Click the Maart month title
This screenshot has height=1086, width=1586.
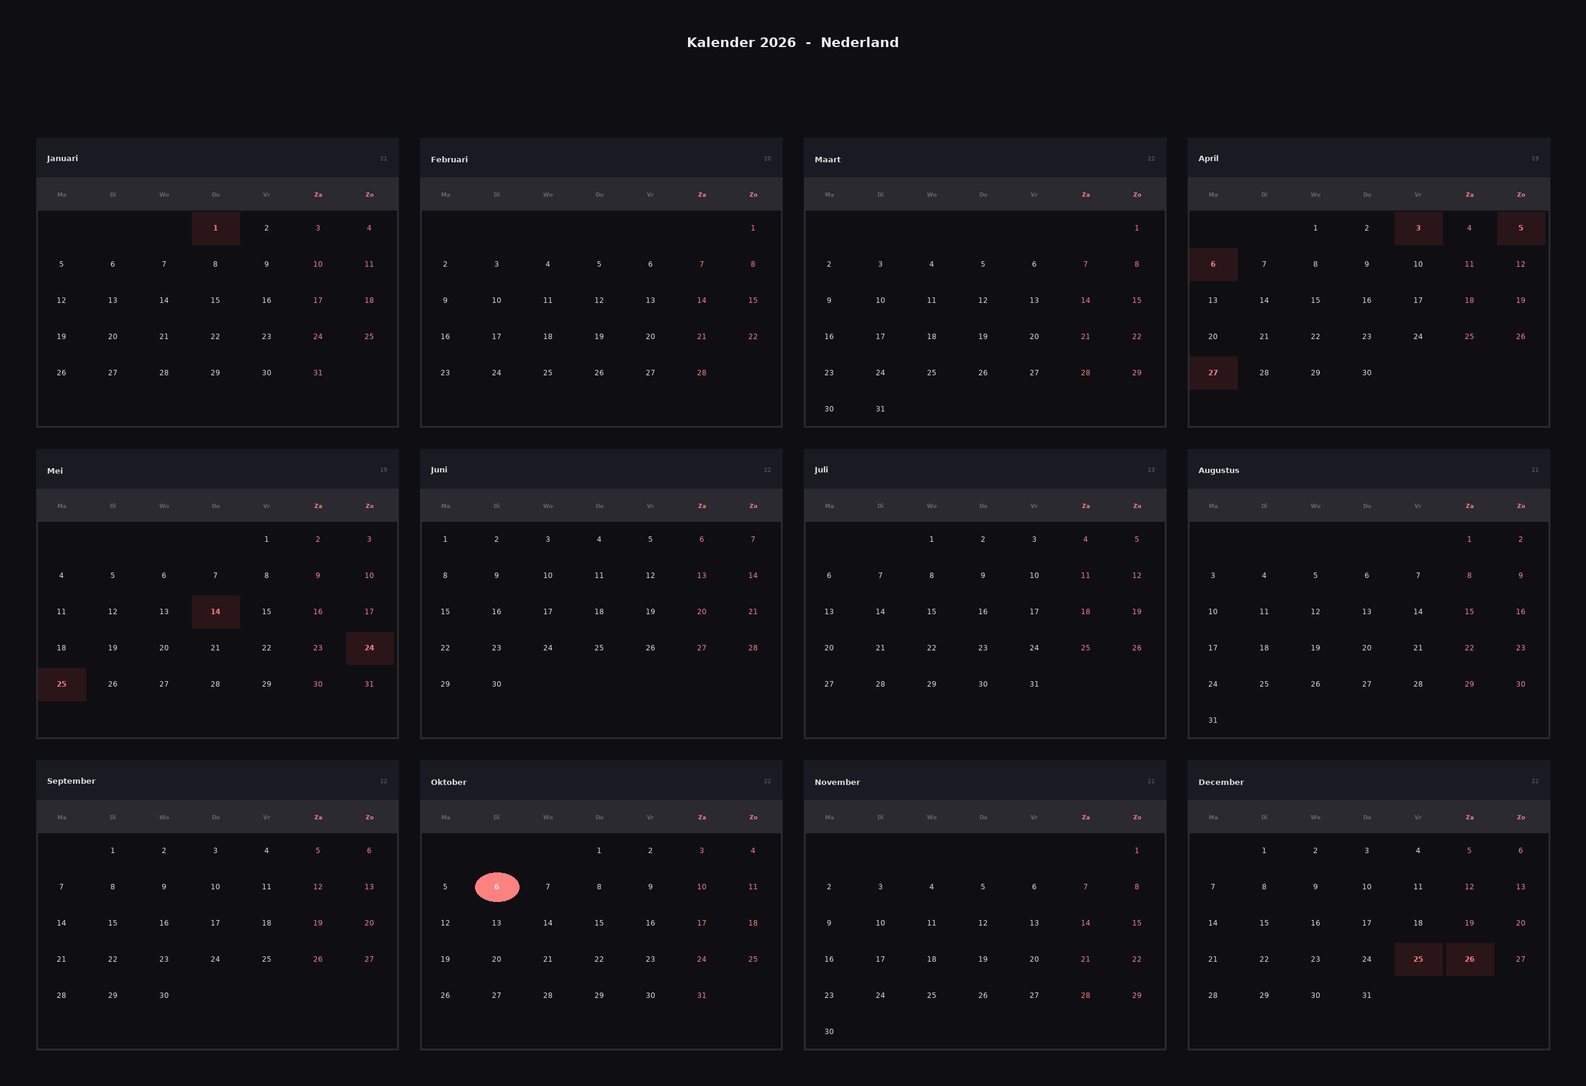coord(827,160)
